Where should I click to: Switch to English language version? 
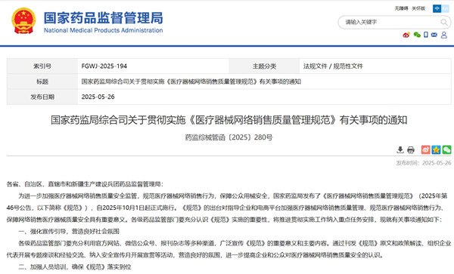pyautogui.click(x=445, y=8)
